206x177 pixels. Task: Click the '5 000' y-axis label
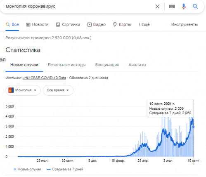pos(9,106)
